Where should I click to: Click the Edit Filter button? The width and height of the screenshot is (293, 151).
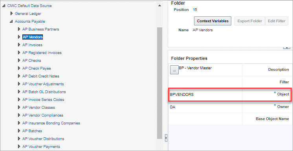click(x=277, y=21)
